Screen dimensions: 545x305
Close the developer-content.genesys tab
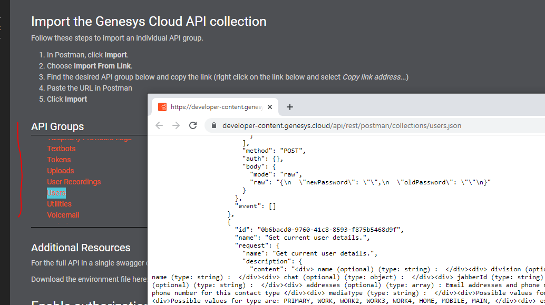point(269,106)
